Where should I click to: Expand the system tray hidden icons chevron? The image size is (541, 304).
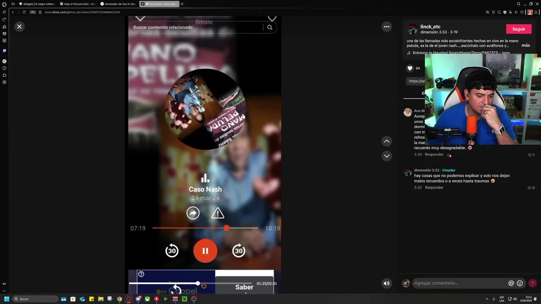[x=486, y=299]
